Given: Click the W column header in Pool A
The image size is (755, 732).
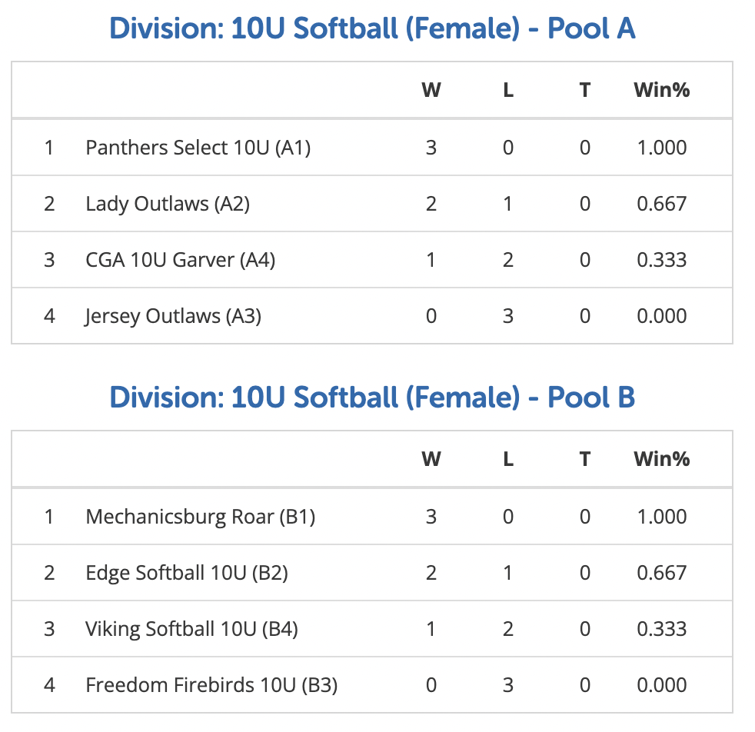Looking at the screenshot, I should coord(431,90).
